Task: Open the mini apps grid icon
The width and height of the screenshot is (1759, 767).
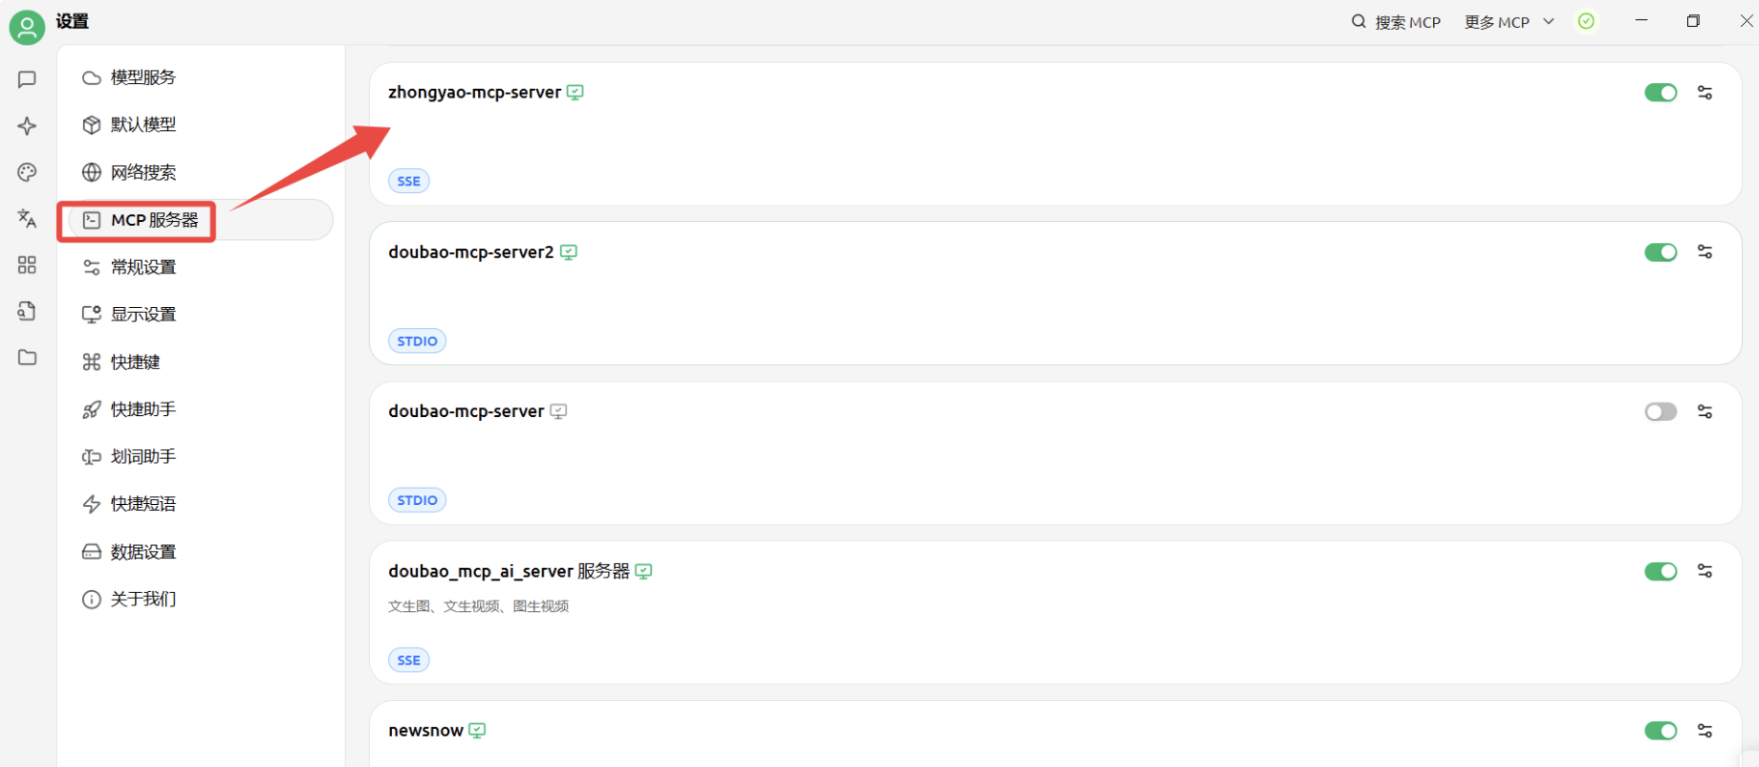Action: [27, 265]
